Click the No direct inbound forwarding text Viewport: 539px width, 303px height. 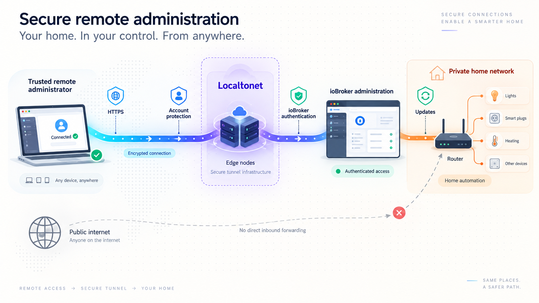tap(272, 230)
